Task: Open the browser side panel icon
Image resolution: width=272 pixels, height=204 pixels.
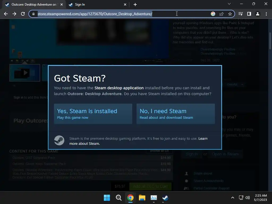Action: coord(249,14)
